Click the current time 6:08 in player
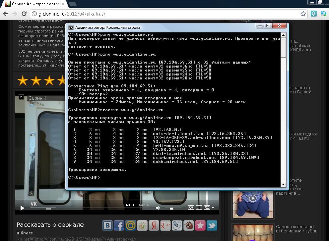The image size is (329, 241). [130, 205]
